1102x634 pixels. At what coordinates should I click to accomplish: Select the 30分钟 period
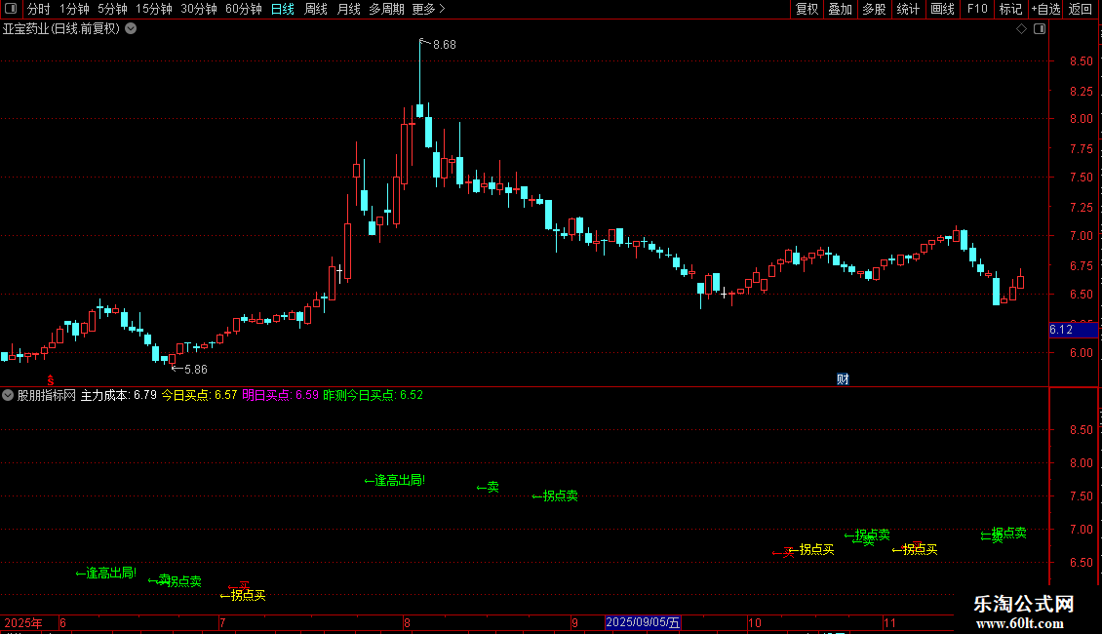pos(199,9)
